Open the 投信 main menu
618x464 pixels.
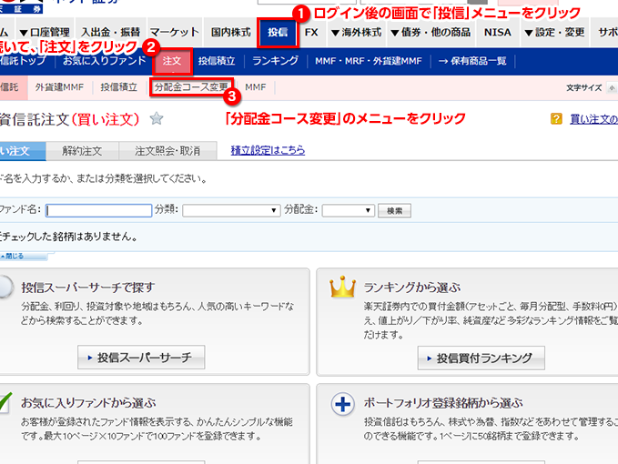278,33
